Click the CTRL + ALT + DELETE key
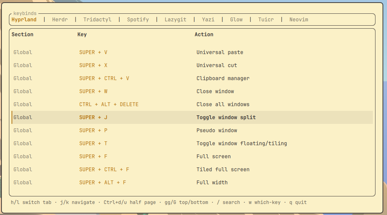This screenshot has width=387, height=215. pyautogui.click(x=109, y=105)
